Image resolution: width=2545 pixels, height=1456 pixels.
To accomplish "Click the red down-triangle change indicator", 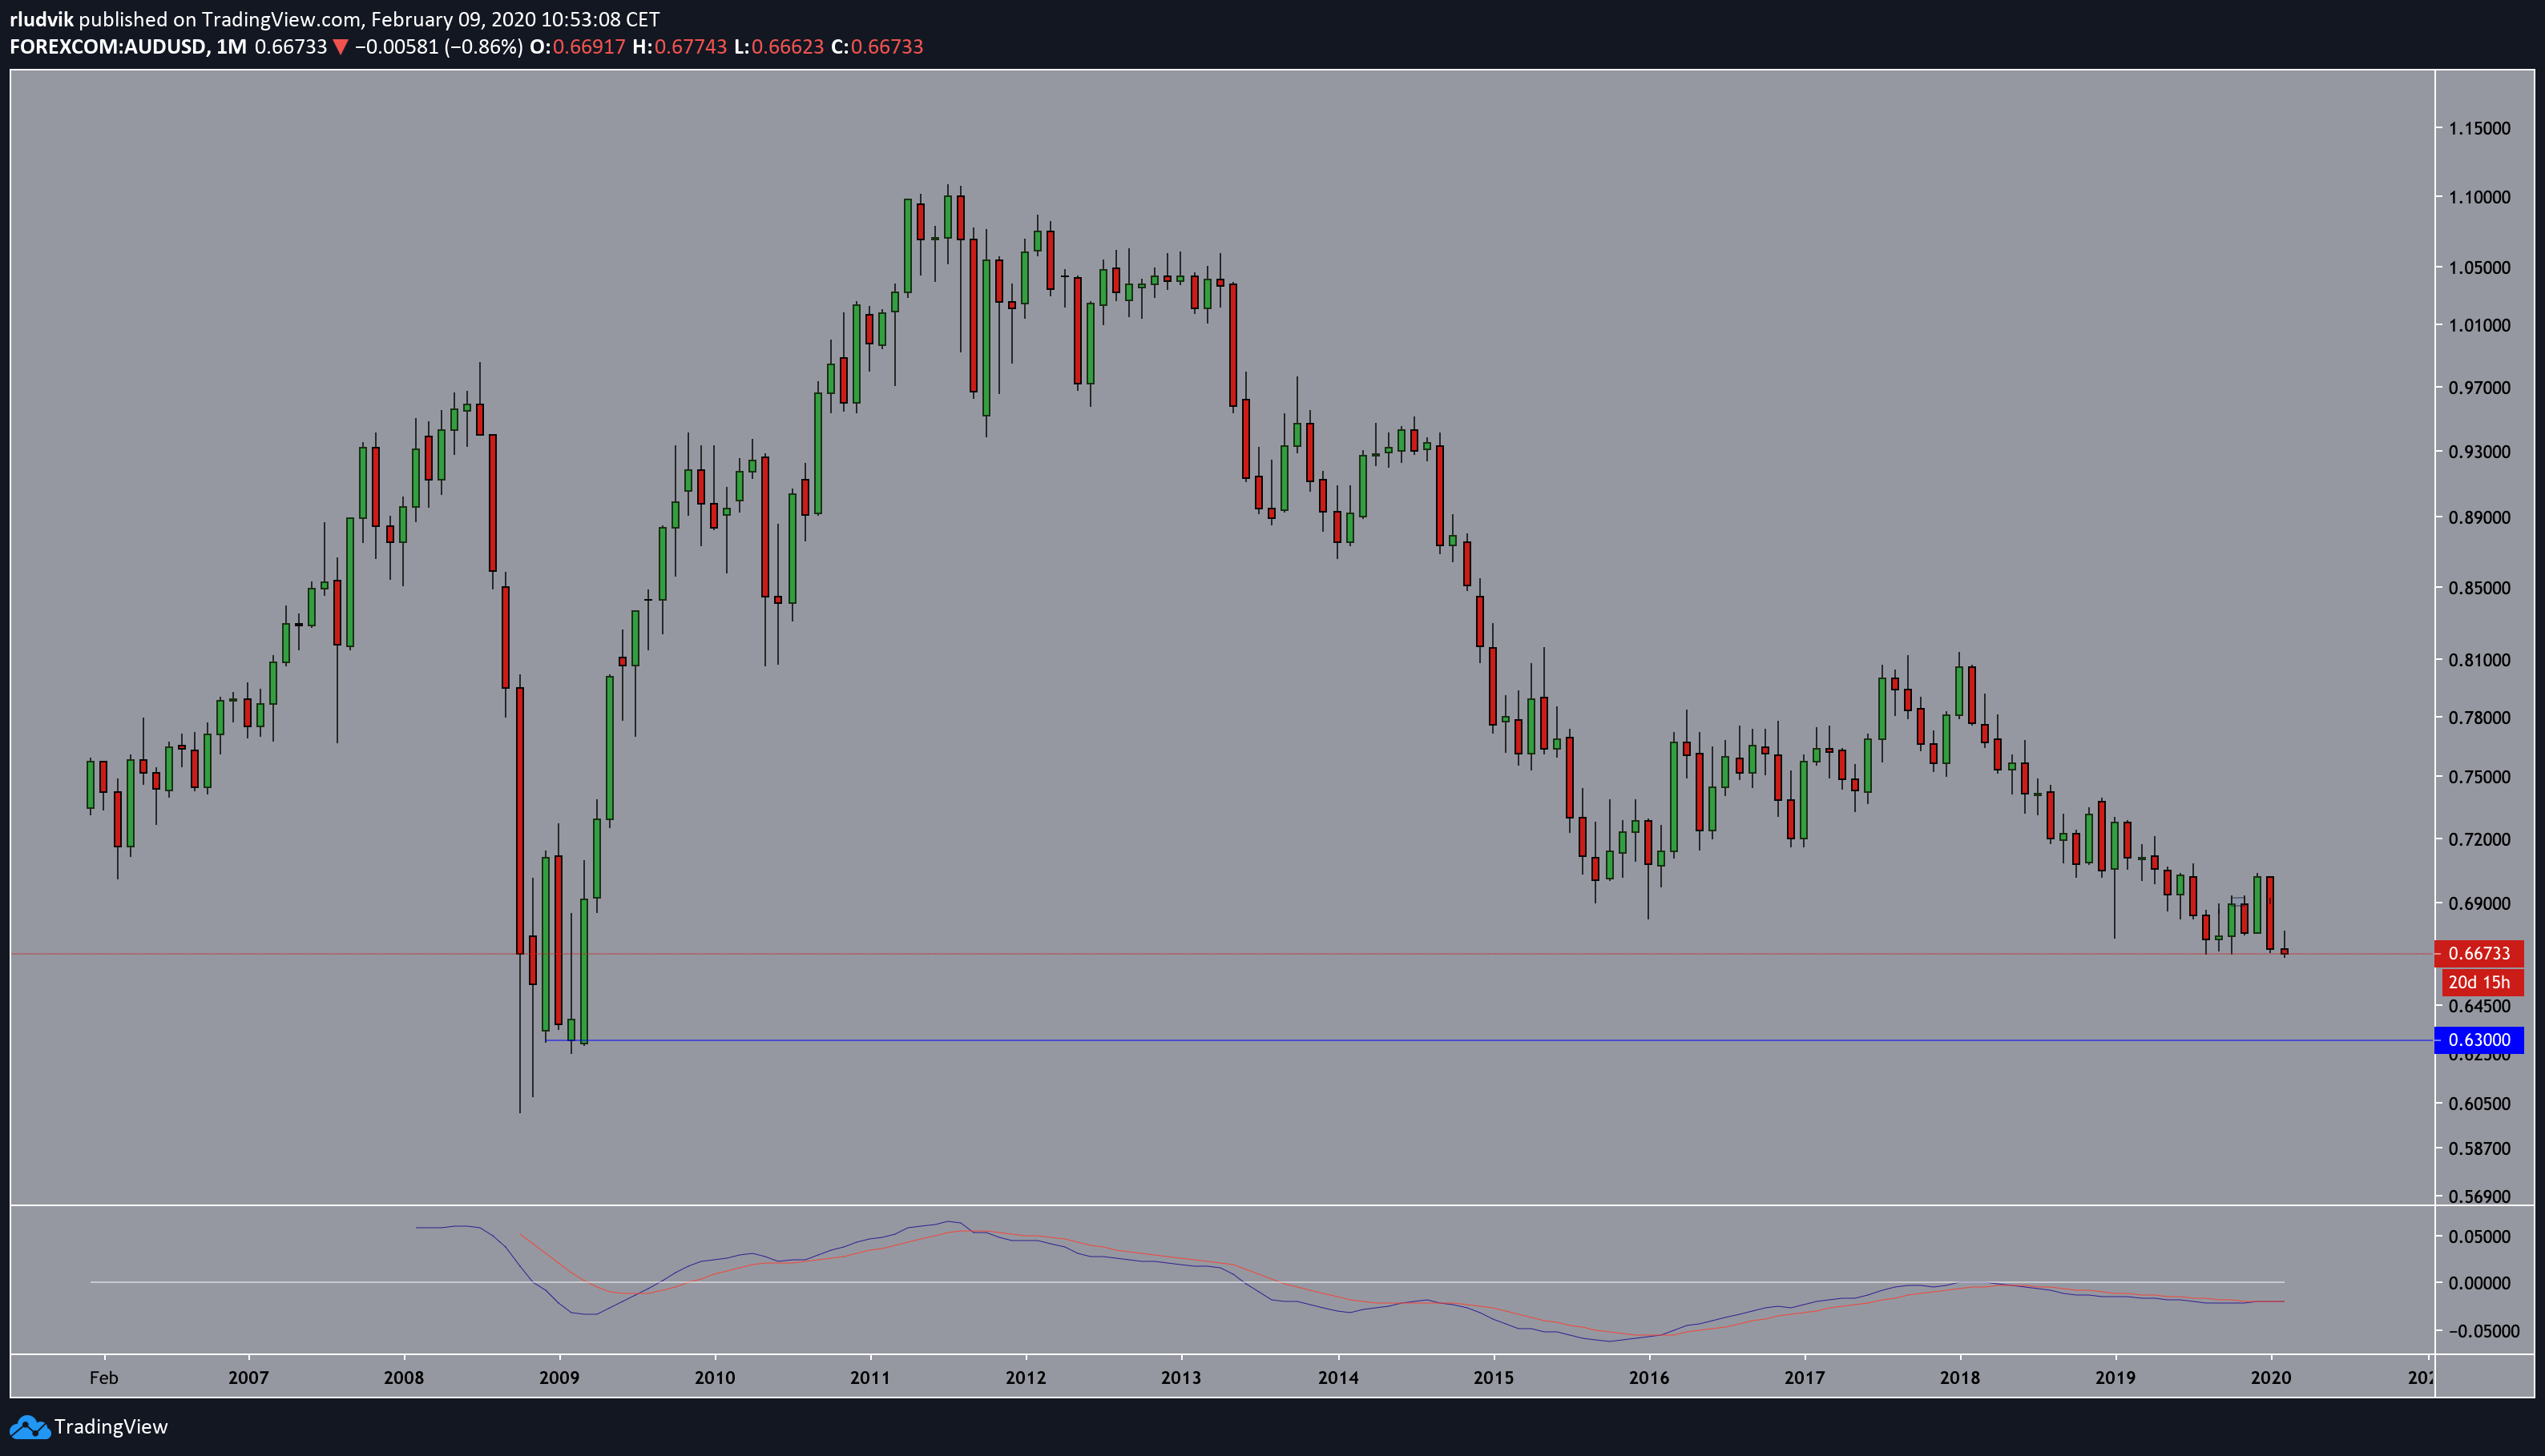I will point(340,47).
